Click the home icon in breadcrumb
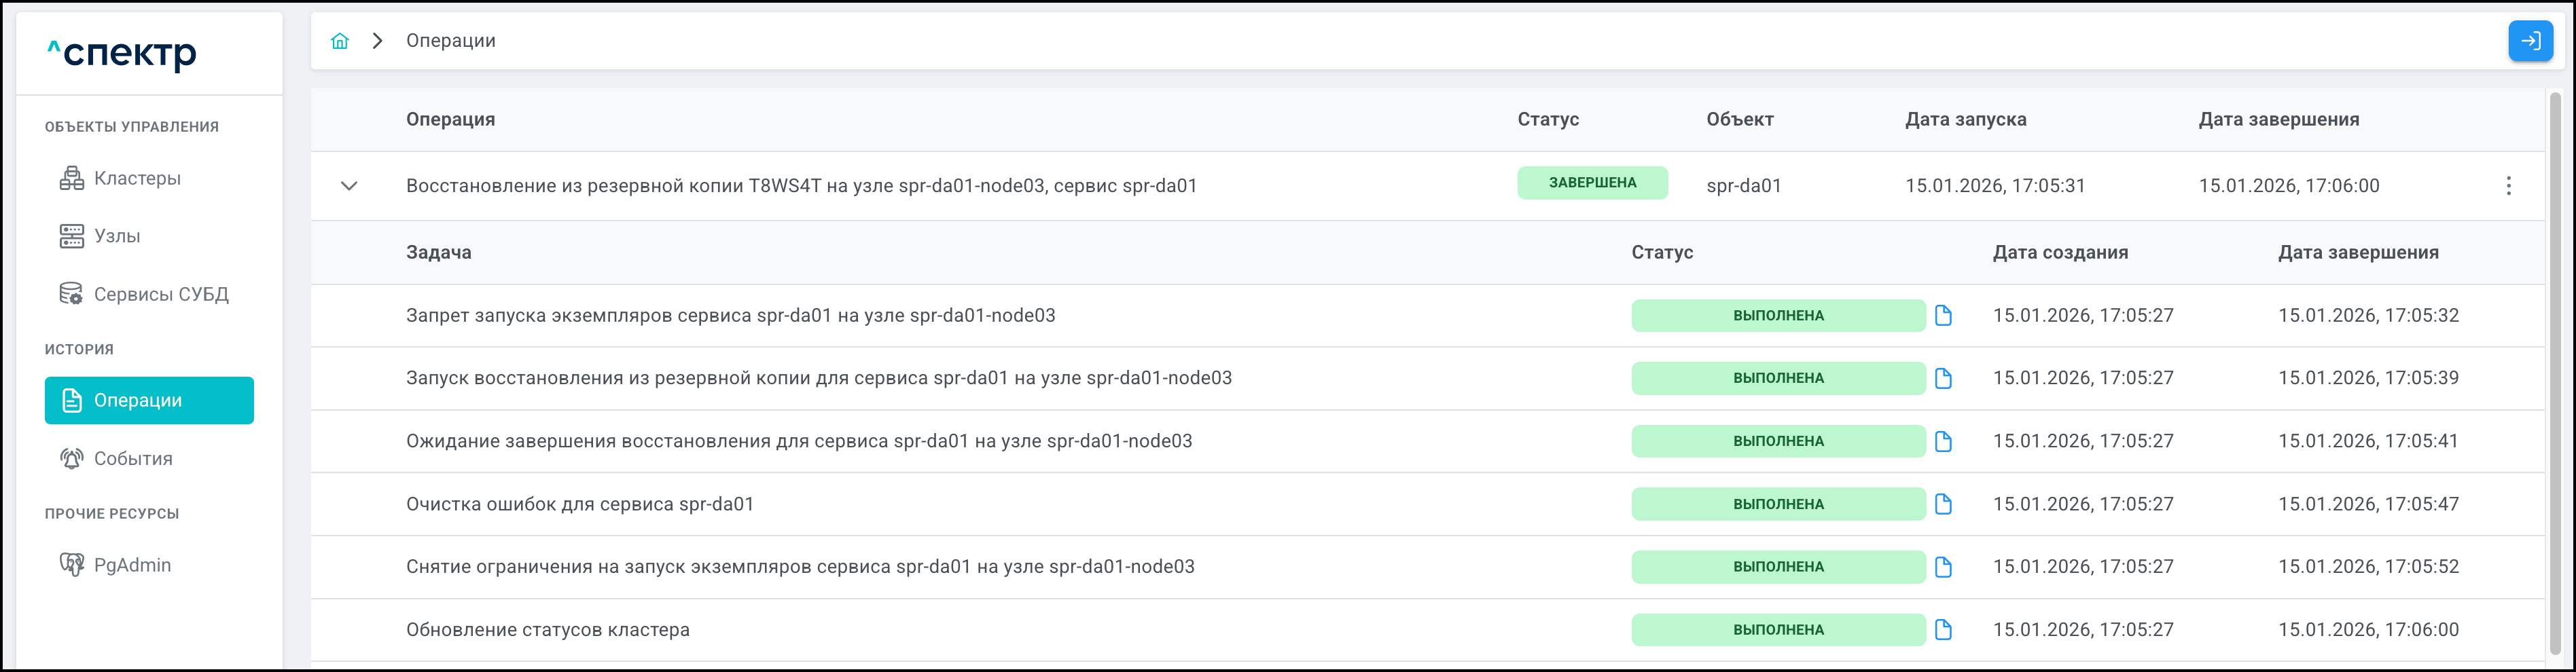This screenshot has width=2576, height=672. (340, 41)
